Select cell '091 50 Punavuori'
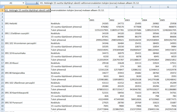The image size is (177, 112). pos(28,103)
